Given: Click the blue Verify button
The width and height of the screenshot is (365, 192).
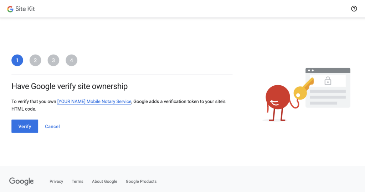Looking at the screenshot, I should tap(25, 126).
